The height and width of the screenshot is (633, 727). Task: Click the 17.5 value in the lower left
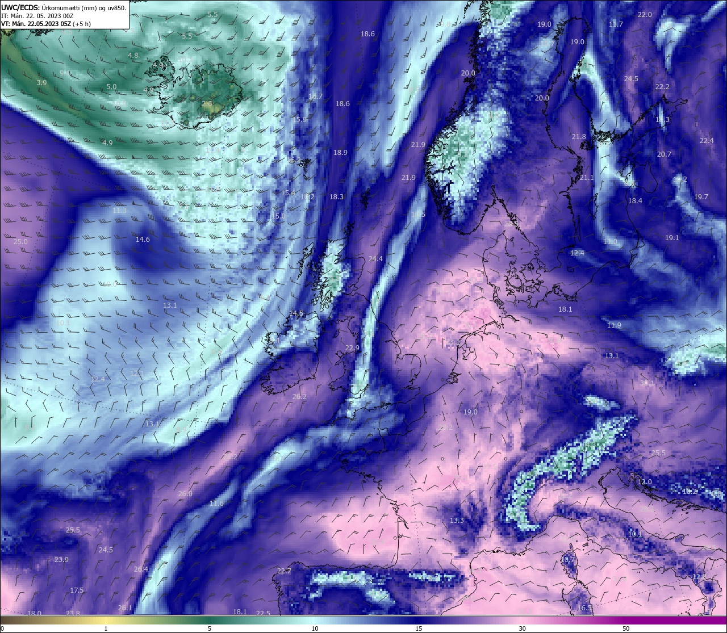[x=77, y=590]
